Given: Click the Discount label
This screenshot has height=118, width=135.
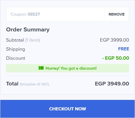Looking at the screenshot, I should point(16,58).
